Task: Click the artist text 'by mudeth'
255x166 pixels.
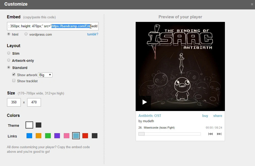Action: click(146, 121)
